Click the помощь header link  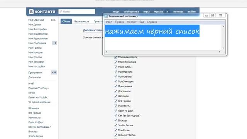click(178, 12)
